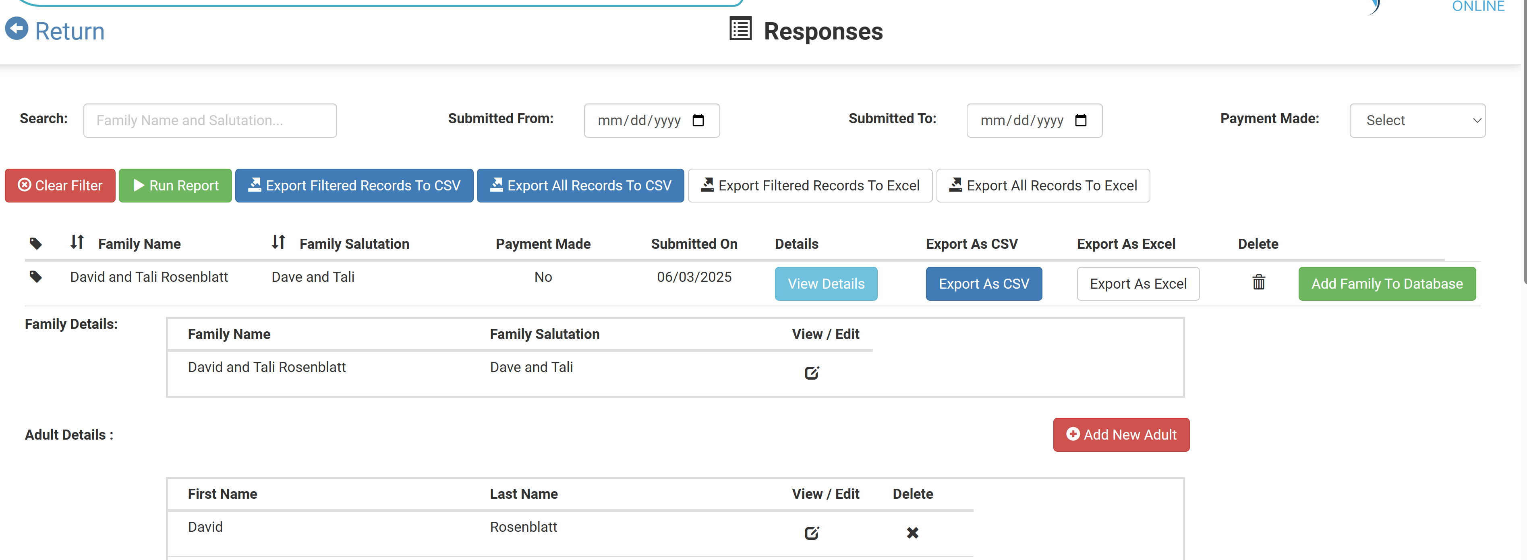Image resolution: width=1527 pixels, height=560 pixels.
Task: Click Add New Adult button
Action: click(x=1121, y=435)
